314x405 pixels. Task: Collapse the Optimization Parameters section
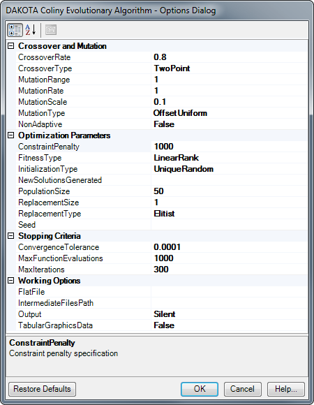[11, 135]
